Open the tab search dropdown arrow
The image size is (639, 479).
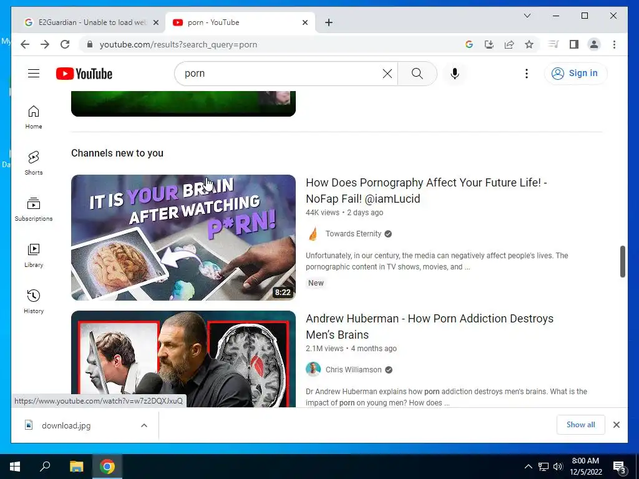pos(527,16)
